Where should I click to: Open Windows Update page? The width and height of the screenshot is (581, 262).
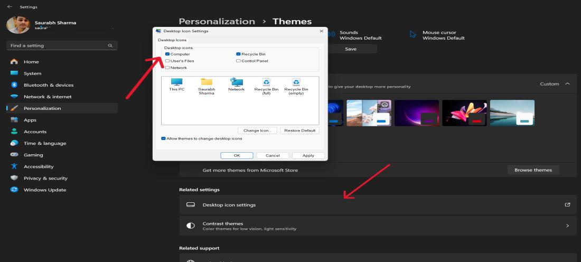point(62,190)
